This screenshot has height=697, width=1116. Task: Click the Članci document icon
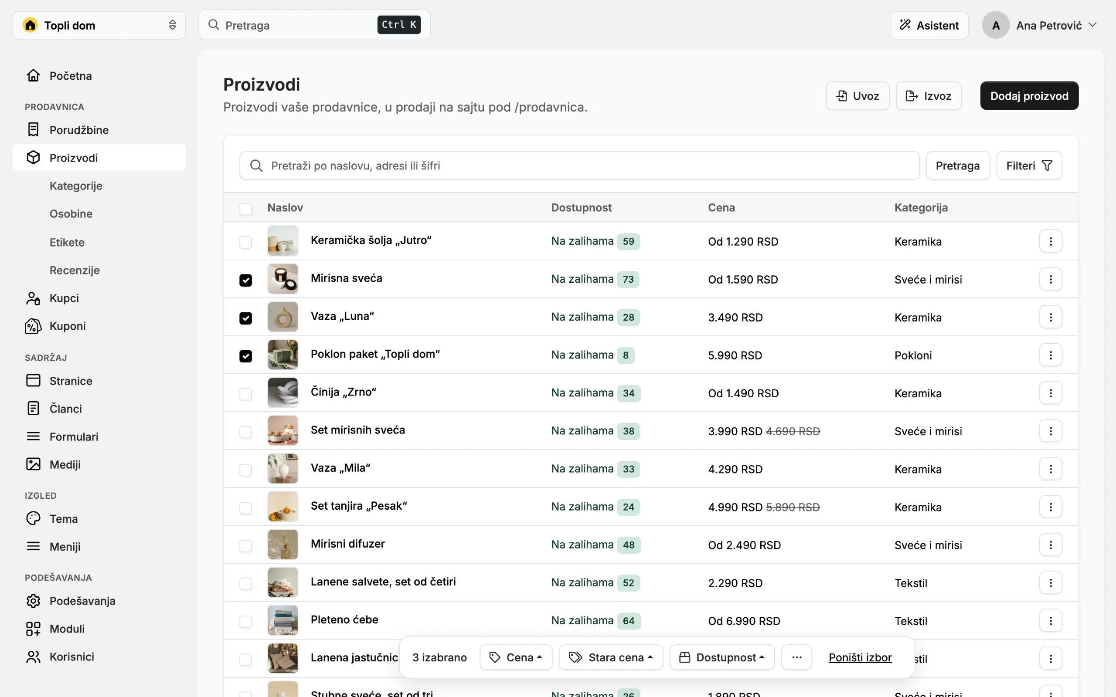(x=33, y=409)
